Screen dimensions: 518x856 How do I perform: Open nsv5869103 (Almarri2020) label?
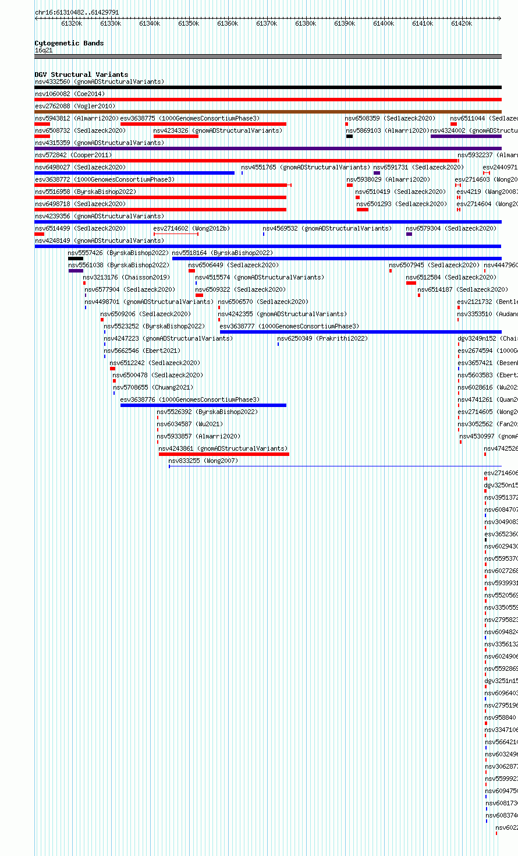tap(388, 130)
